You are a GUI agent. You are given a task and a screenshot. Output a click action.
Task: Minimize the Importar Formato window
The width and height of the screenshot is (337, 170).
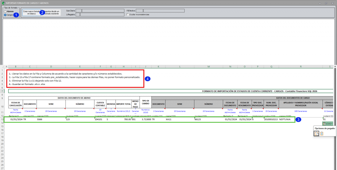pos(320,3)
